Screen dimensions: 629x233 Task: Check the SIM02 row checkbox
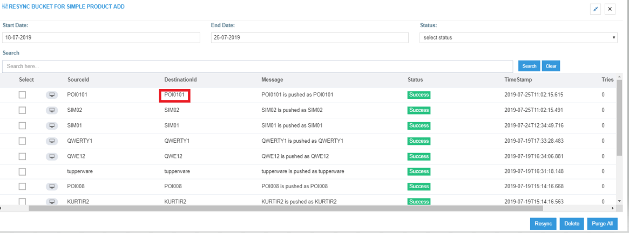pos(22,110)
